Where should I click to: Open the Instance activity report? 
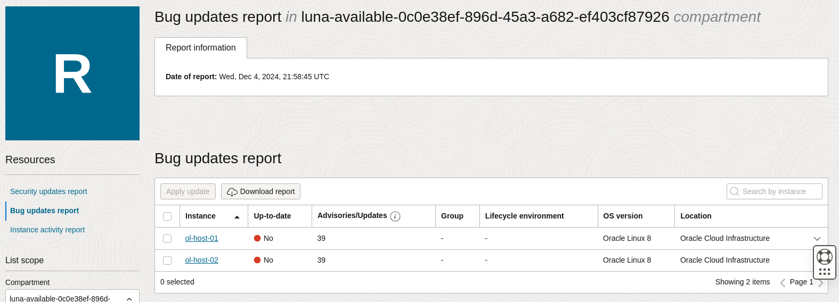tap(47, 230)
